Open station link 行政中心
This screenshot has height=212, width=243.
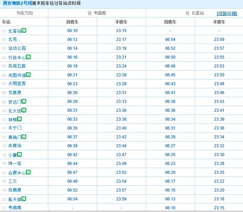17,58
